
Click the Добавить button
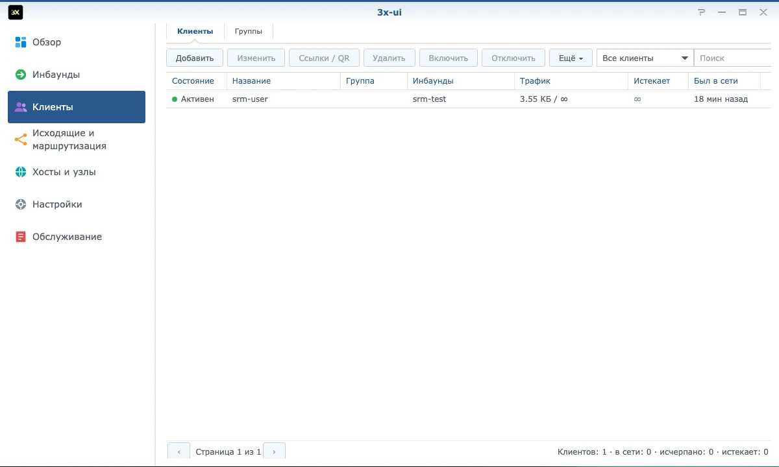[195, 58]
